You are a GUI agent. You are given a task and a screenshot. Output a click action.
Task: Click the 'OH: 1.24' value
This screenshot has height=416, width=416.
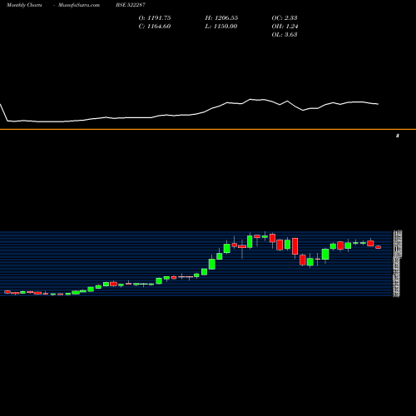pos(285,27)
